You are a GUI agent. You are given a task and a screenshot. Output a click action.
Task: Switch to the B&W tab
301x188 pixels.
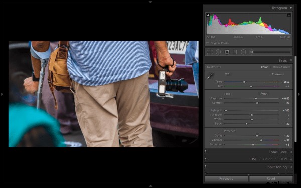282,159
